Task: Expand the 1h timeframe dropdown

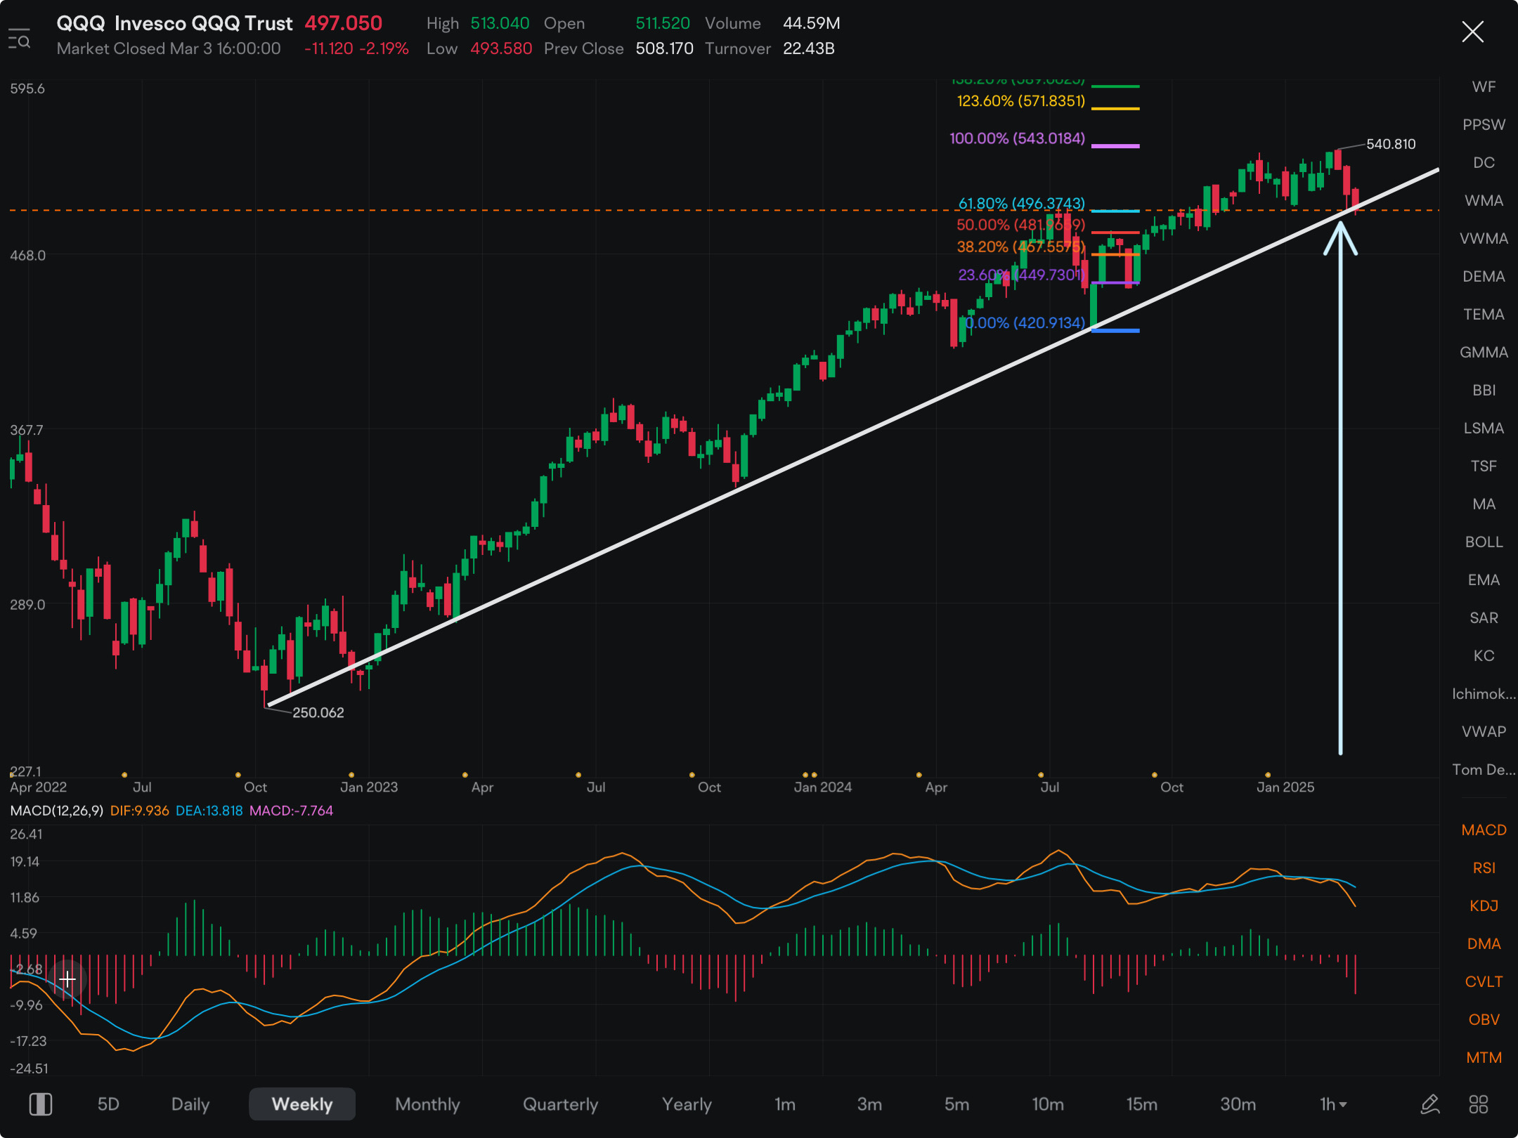Action: click(x=1333, y=1104)
